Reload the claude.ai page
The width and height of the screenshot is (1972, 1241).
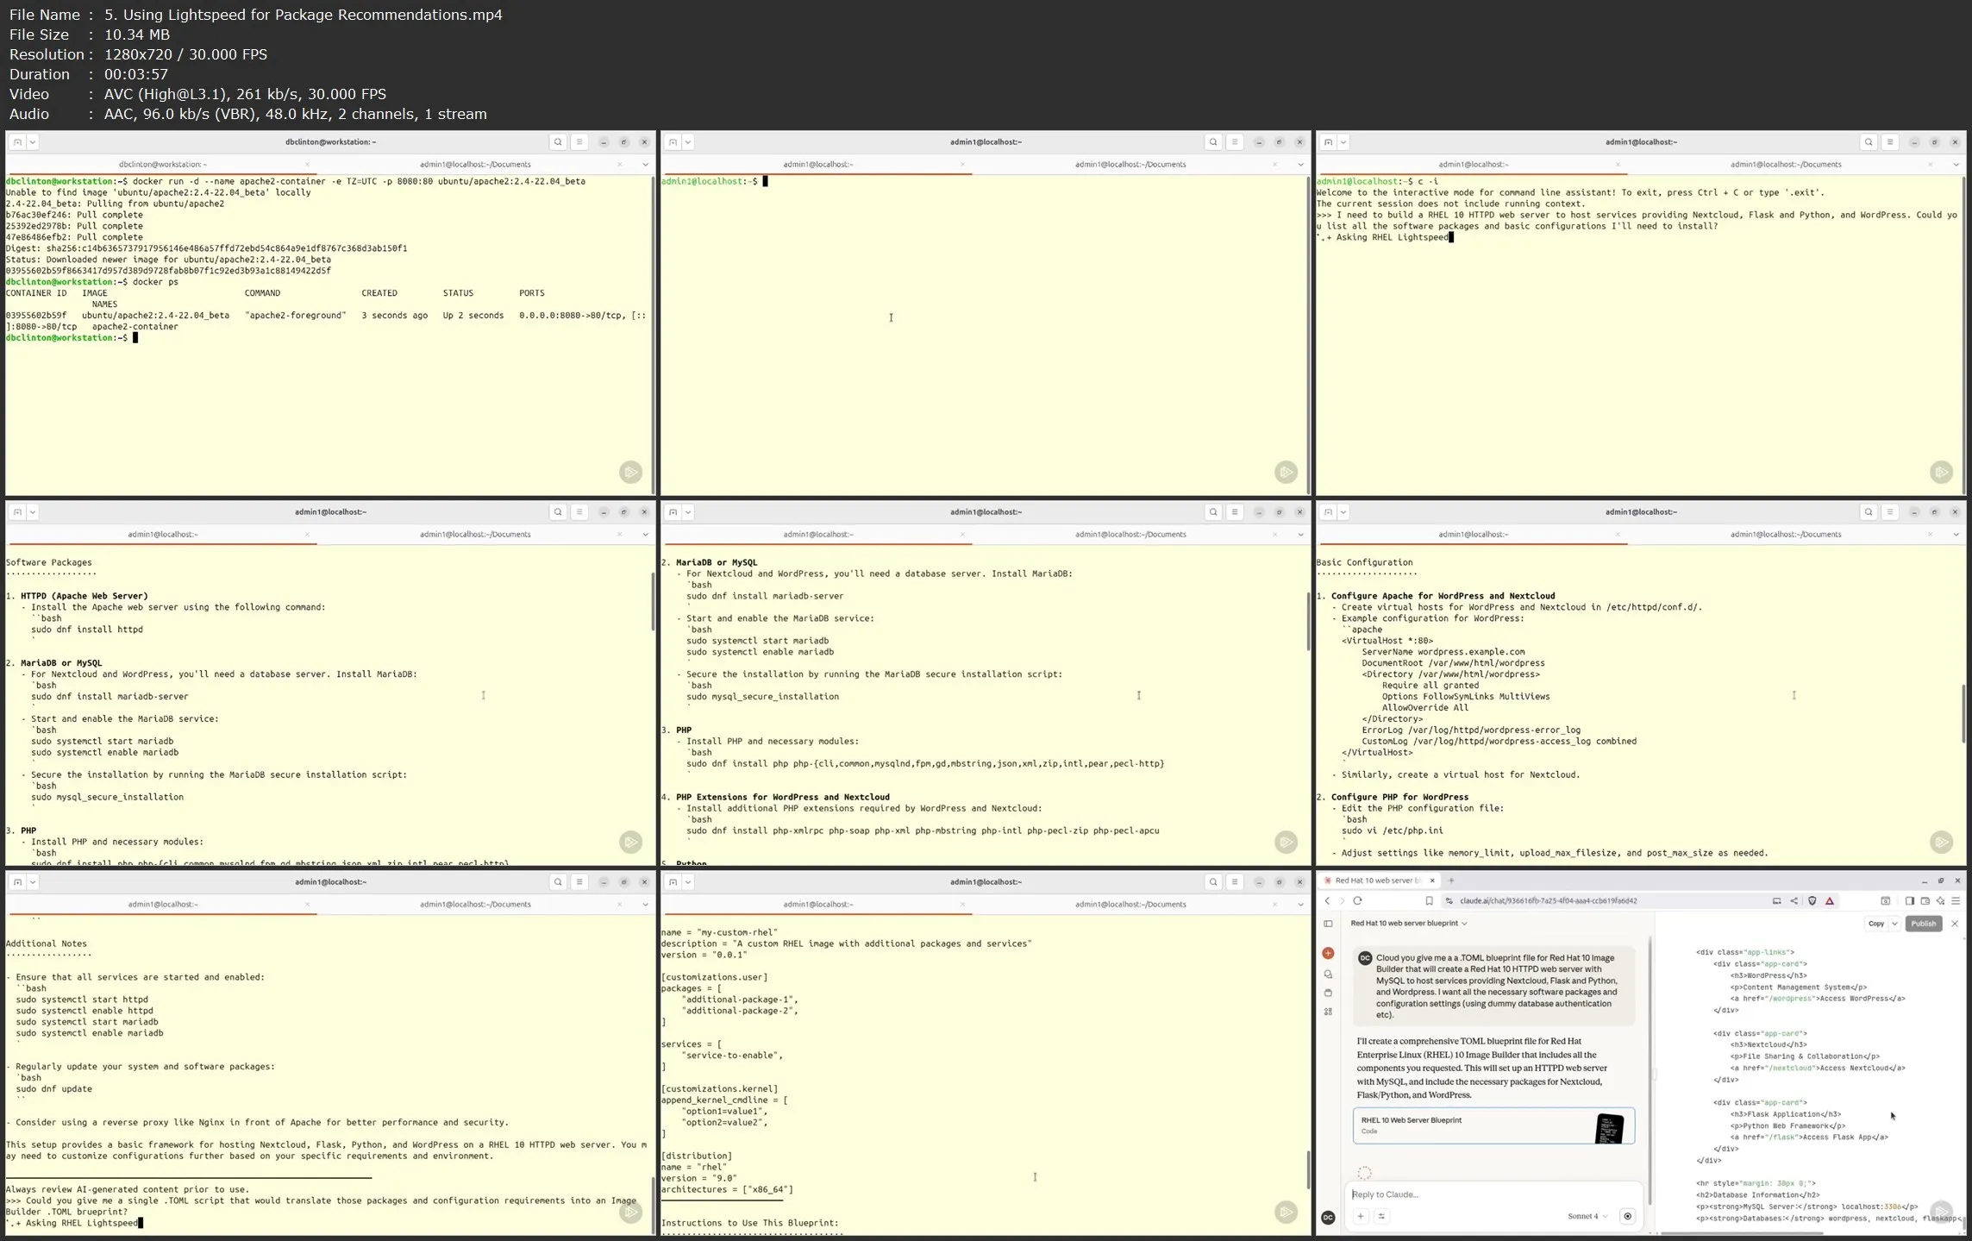[x=1357, y=900]
